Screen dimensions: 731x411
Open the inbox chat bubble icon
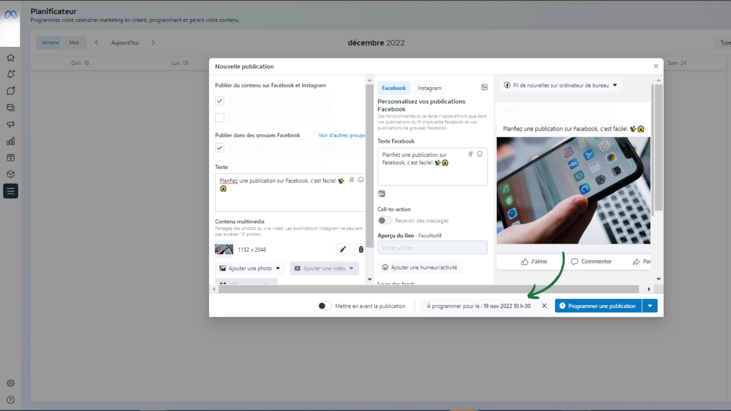10,91
